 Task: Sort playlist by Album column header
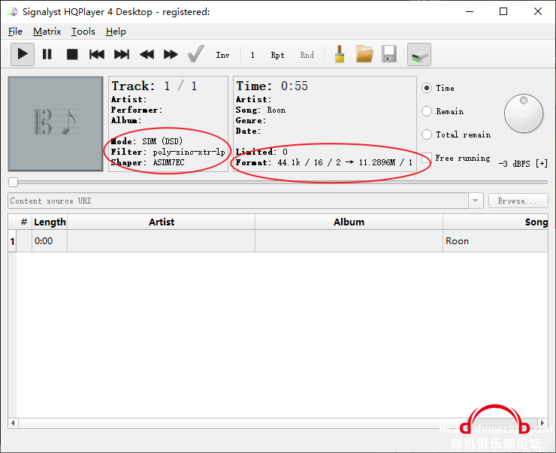point(349,222)
